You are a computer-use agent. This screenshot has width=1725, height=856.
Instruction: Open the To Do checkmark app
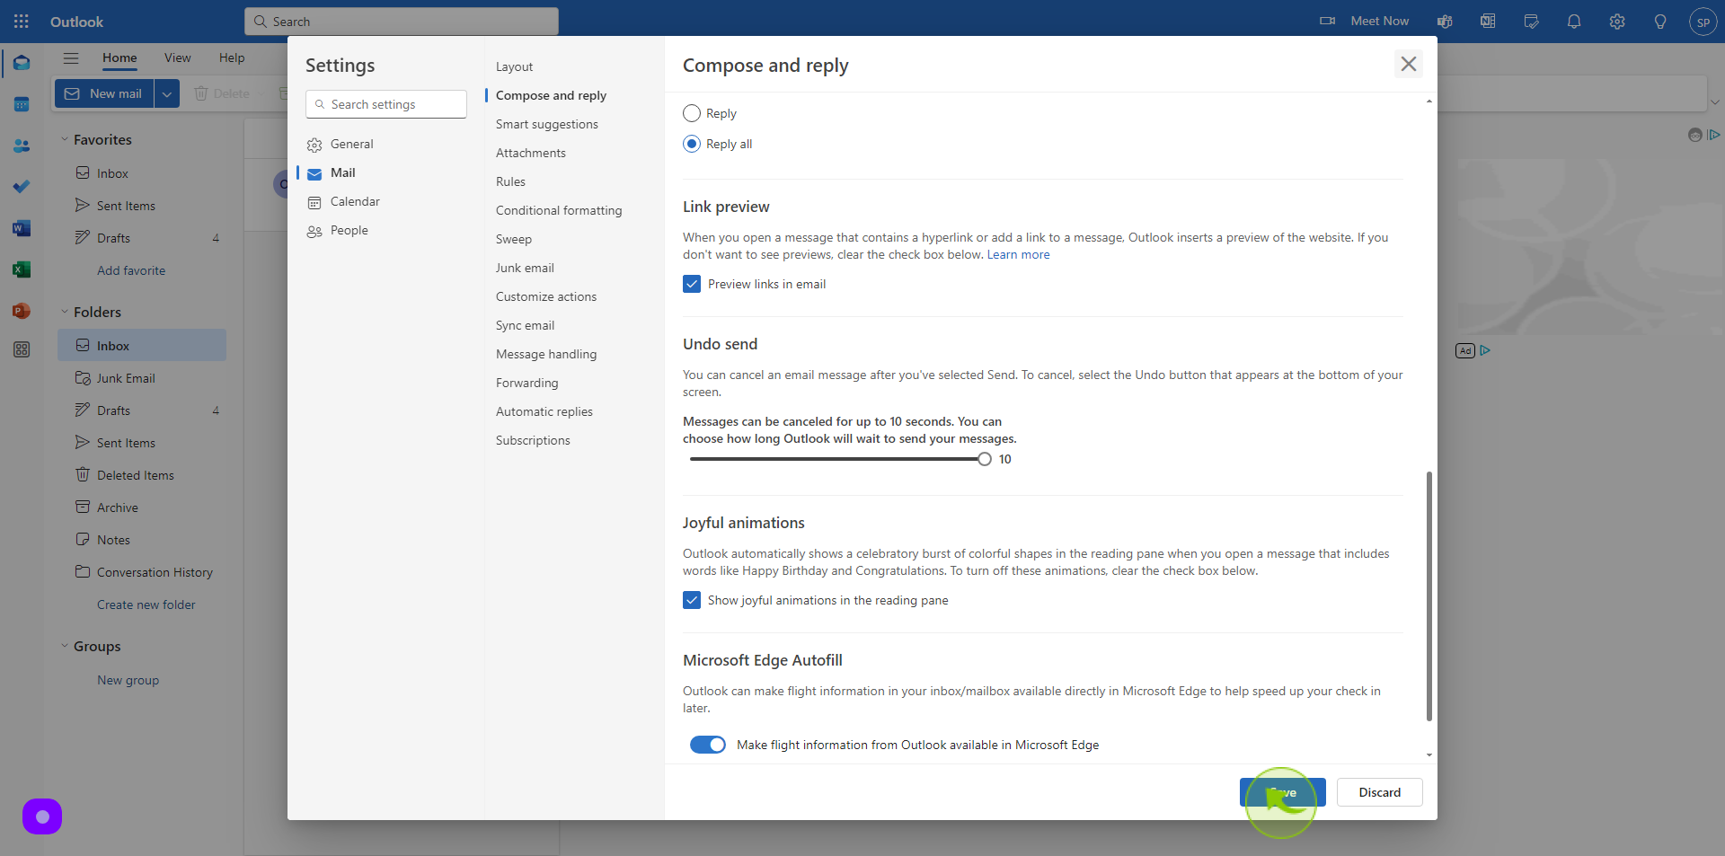click(22, 187)
